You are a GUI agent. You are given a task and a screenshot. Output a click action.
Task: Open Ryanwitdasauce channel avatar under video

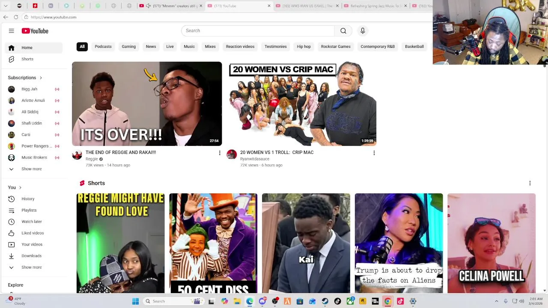point(232,154)
